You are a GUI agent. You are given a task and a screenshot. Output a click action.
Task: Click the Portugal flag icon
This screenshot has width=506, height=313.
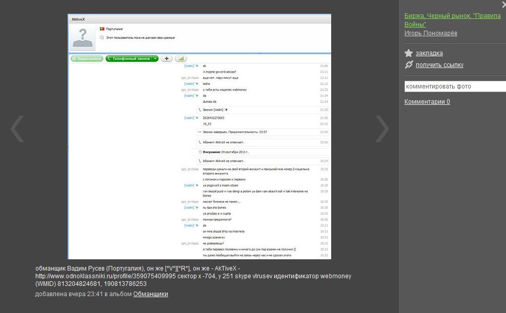pos(102,29)
